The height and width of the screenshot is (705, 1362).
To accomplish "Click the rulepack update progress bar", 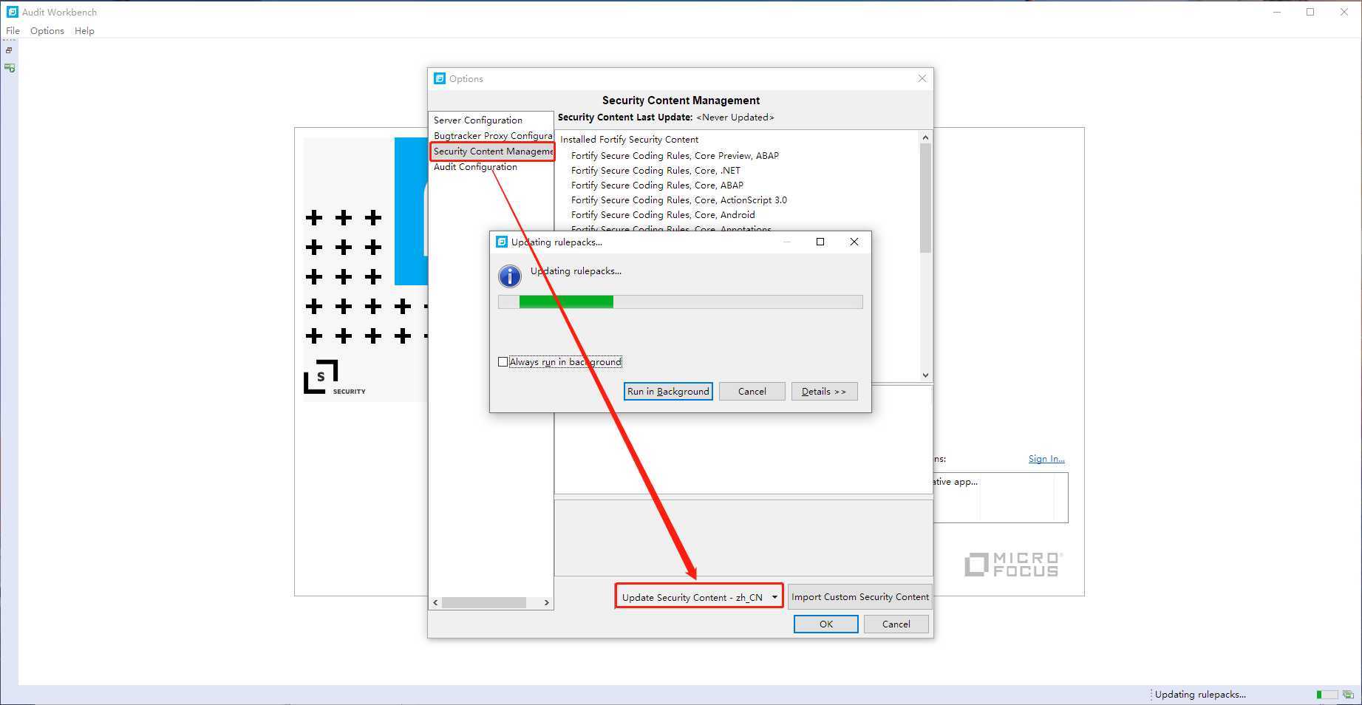I will pos(680,302).
